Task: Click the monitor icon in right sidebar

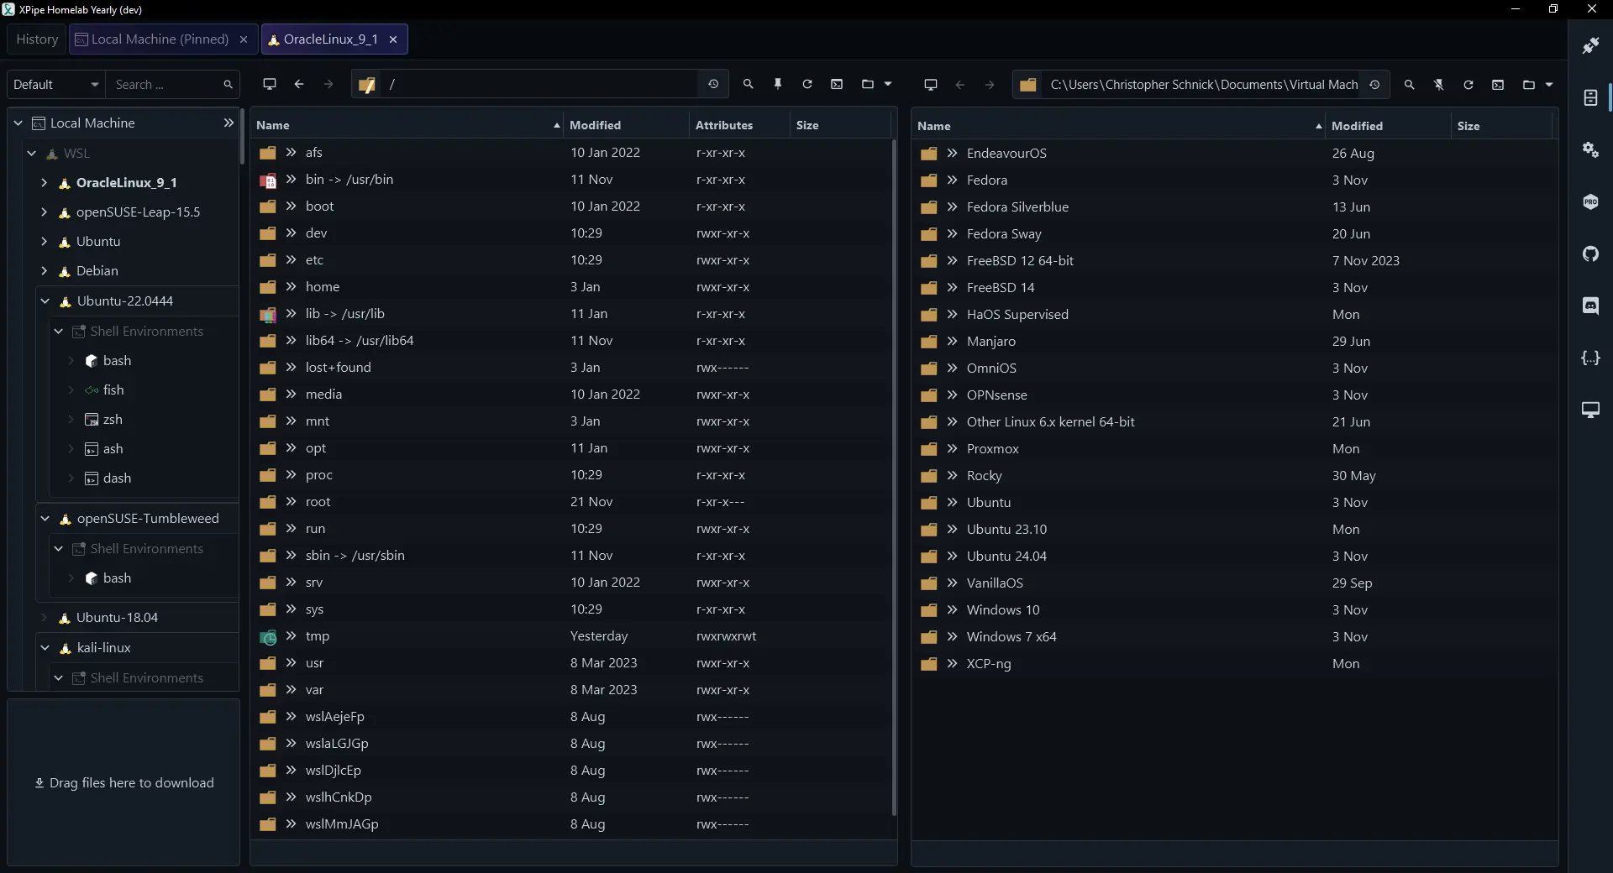Action: pyautogui.click(x=1590, y=410)
